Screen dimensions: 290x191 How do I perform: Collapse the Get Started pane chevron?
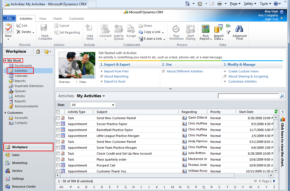(171, 89)
